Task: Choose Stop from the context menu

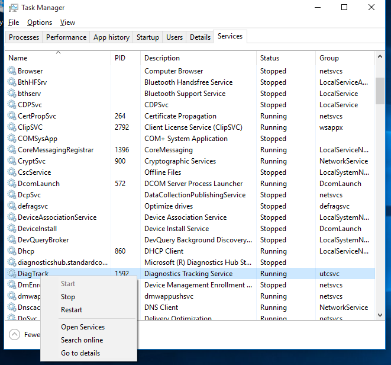Action: (x=68, y=297)
